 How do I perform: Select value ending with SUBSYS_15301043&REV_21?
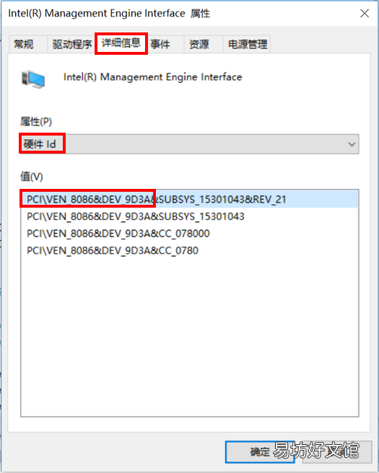[190, 199]
